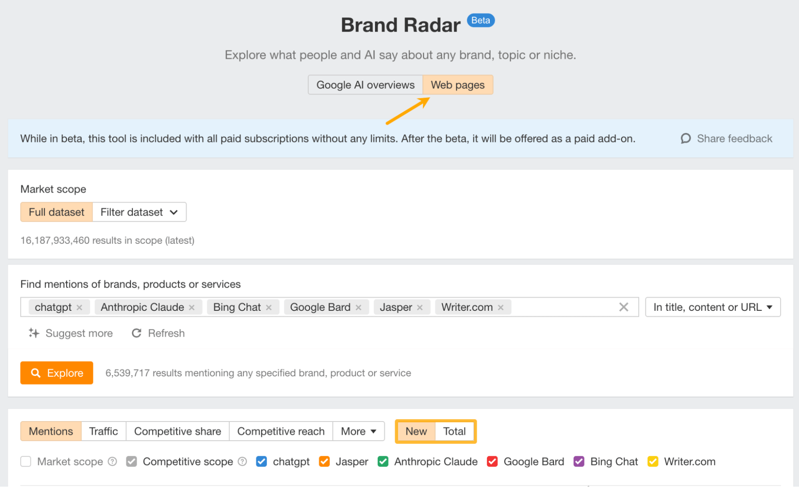Click the Suggest more sparkle icon
The image size is (799, 487).
click(34, 333)
